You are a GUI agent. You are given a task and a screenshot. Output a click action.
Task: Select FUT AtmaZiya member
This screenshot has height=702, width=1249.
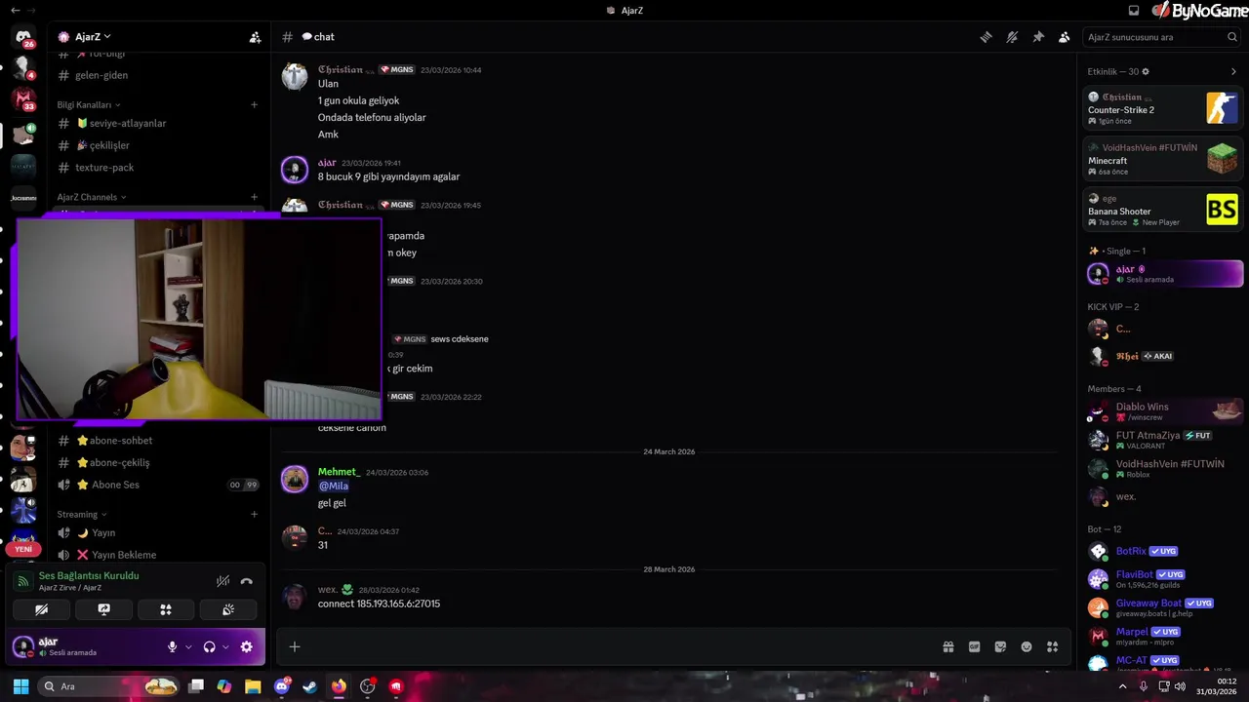[1163, 440]
